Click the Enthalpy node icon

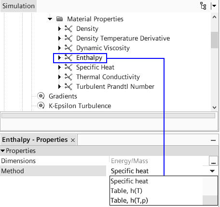(x=69, y=57)
